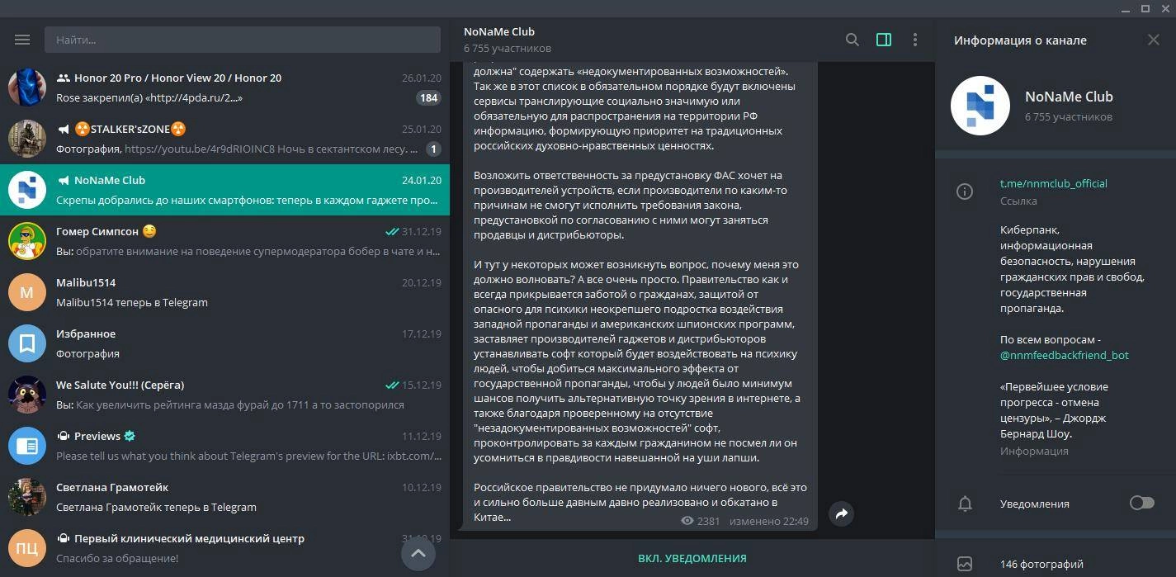Screen dimensions: 1176x577
Task: Click the Светлана Грамотейк avatar
Action: pyautogui.click(x=26, y=497)
